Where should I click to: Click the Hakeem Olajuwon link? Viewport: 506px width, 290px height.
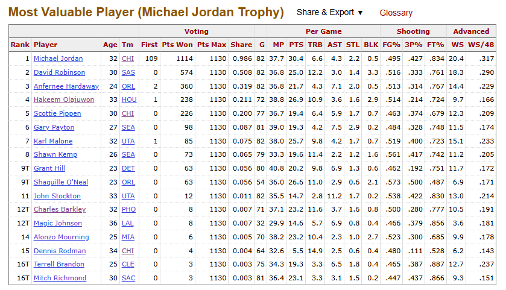click(x=64, y=99)
